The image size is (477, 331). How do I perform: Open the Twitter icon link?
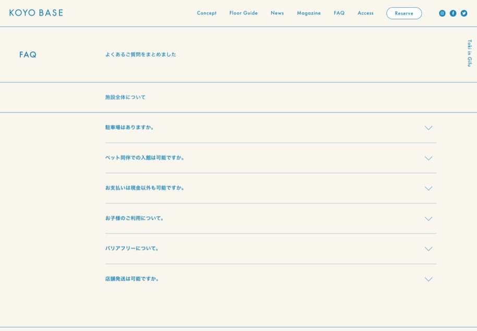point(463,13)
